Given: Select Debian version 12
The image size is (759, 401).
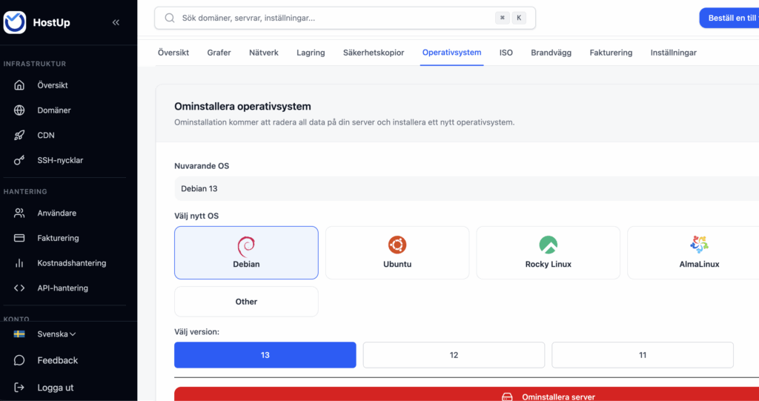Looking at the screenshot, I should pos(454,355).
